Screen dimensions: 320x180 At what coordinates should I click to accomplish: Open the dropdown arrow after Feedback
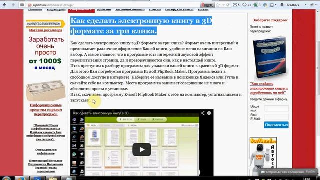point(305,5)
